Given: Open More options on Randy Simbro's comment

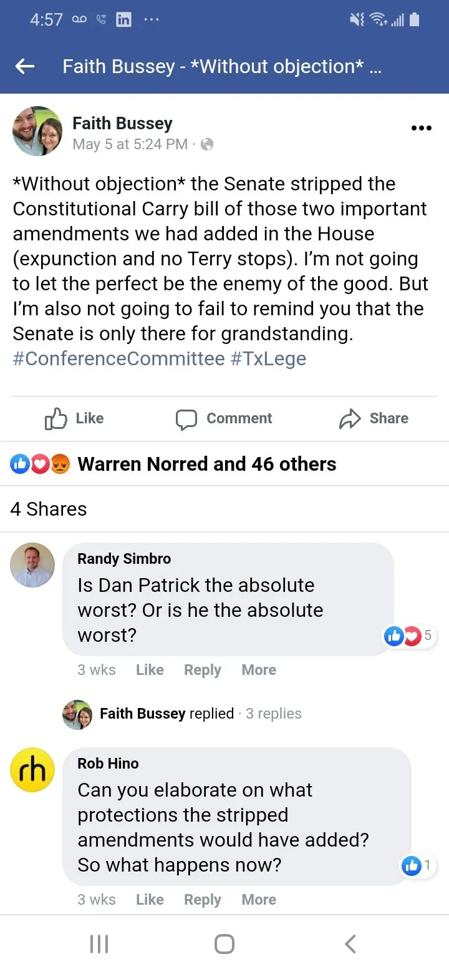Looking at the screenshot, I should point(259,670).
